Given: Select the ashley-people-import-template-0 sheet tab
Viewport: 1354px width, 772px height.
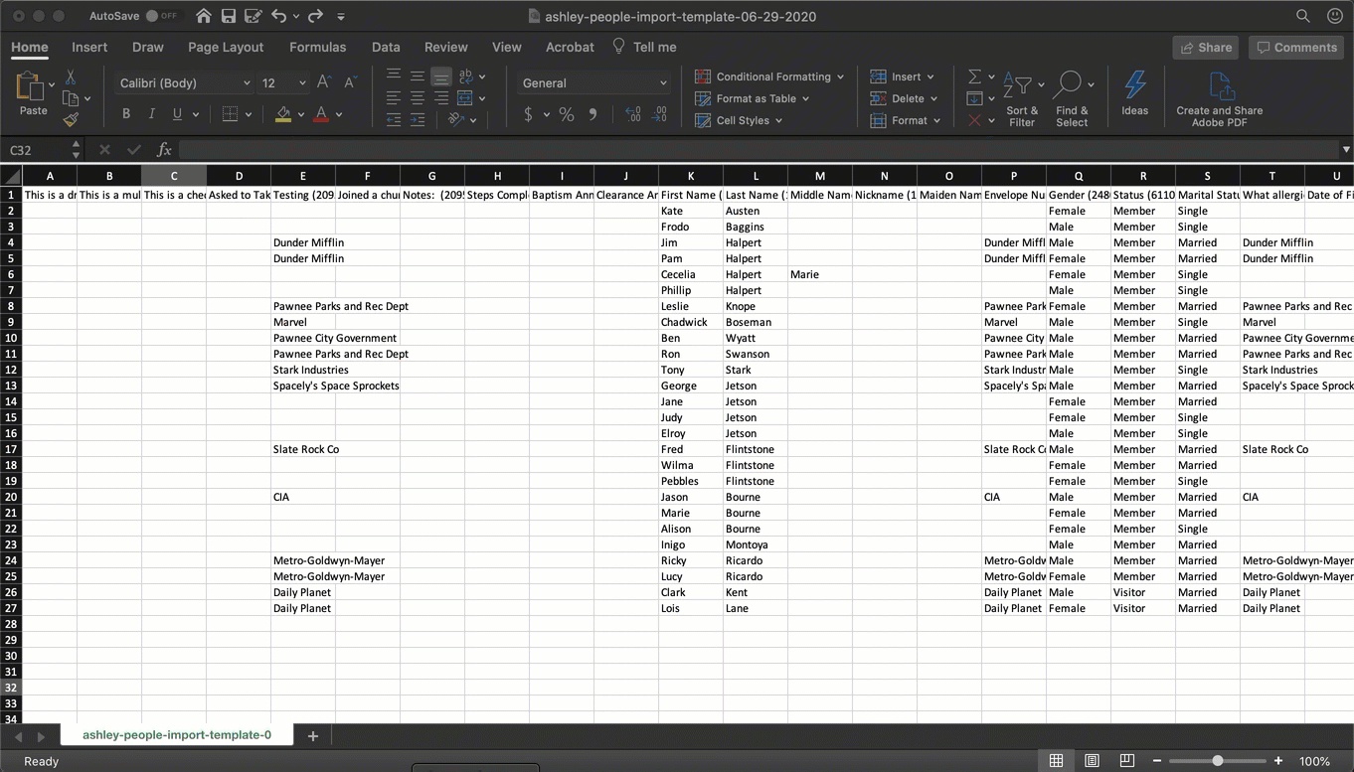Looking at the screenshot, I should [x=177, y=735].
